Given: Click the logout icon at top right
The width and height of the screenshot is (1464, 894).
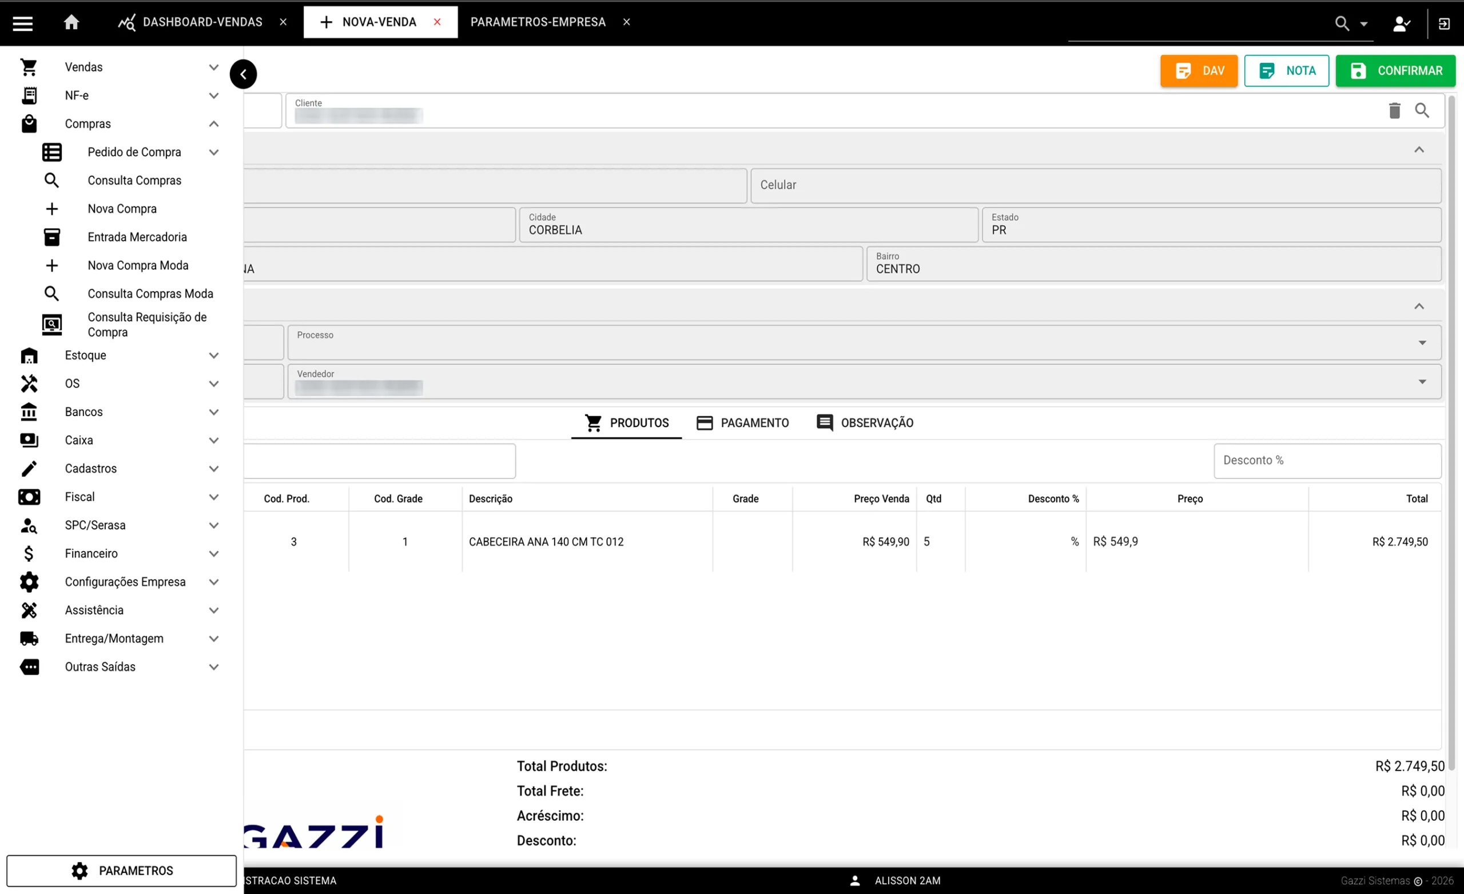Looking at the screenshot, I should 1444,23.
